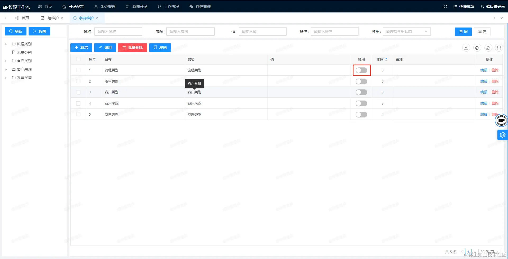Sort by the 排序 column arrows
Image resolution: width=508 pixels, height=259 pixels.
click(386, 60)
